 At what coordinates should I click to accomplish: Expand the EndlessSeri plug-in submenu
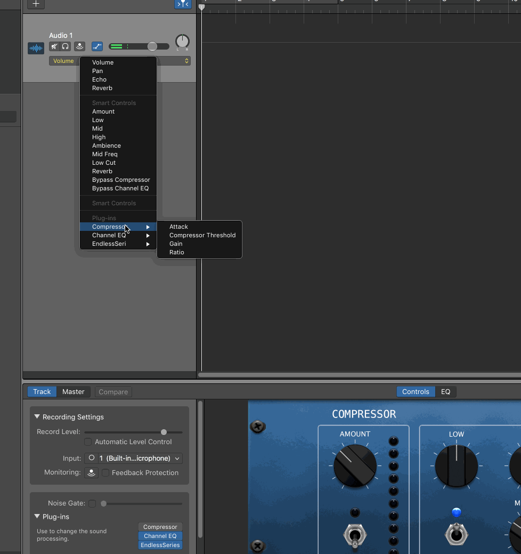click(x=118, y=244)
